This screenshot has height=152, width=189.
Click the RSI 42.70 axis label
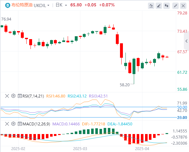click(x=182, y=110)
